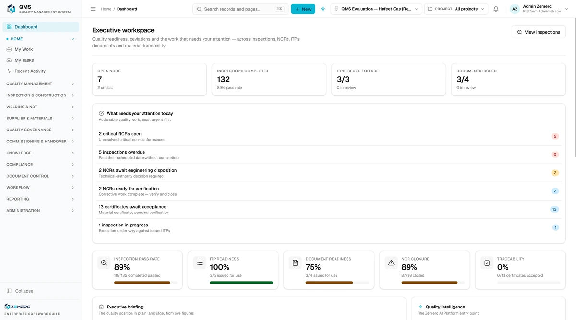Click the ITP Readiness progress bar
This screenshot has height=320, width=576.
point(241,283)
